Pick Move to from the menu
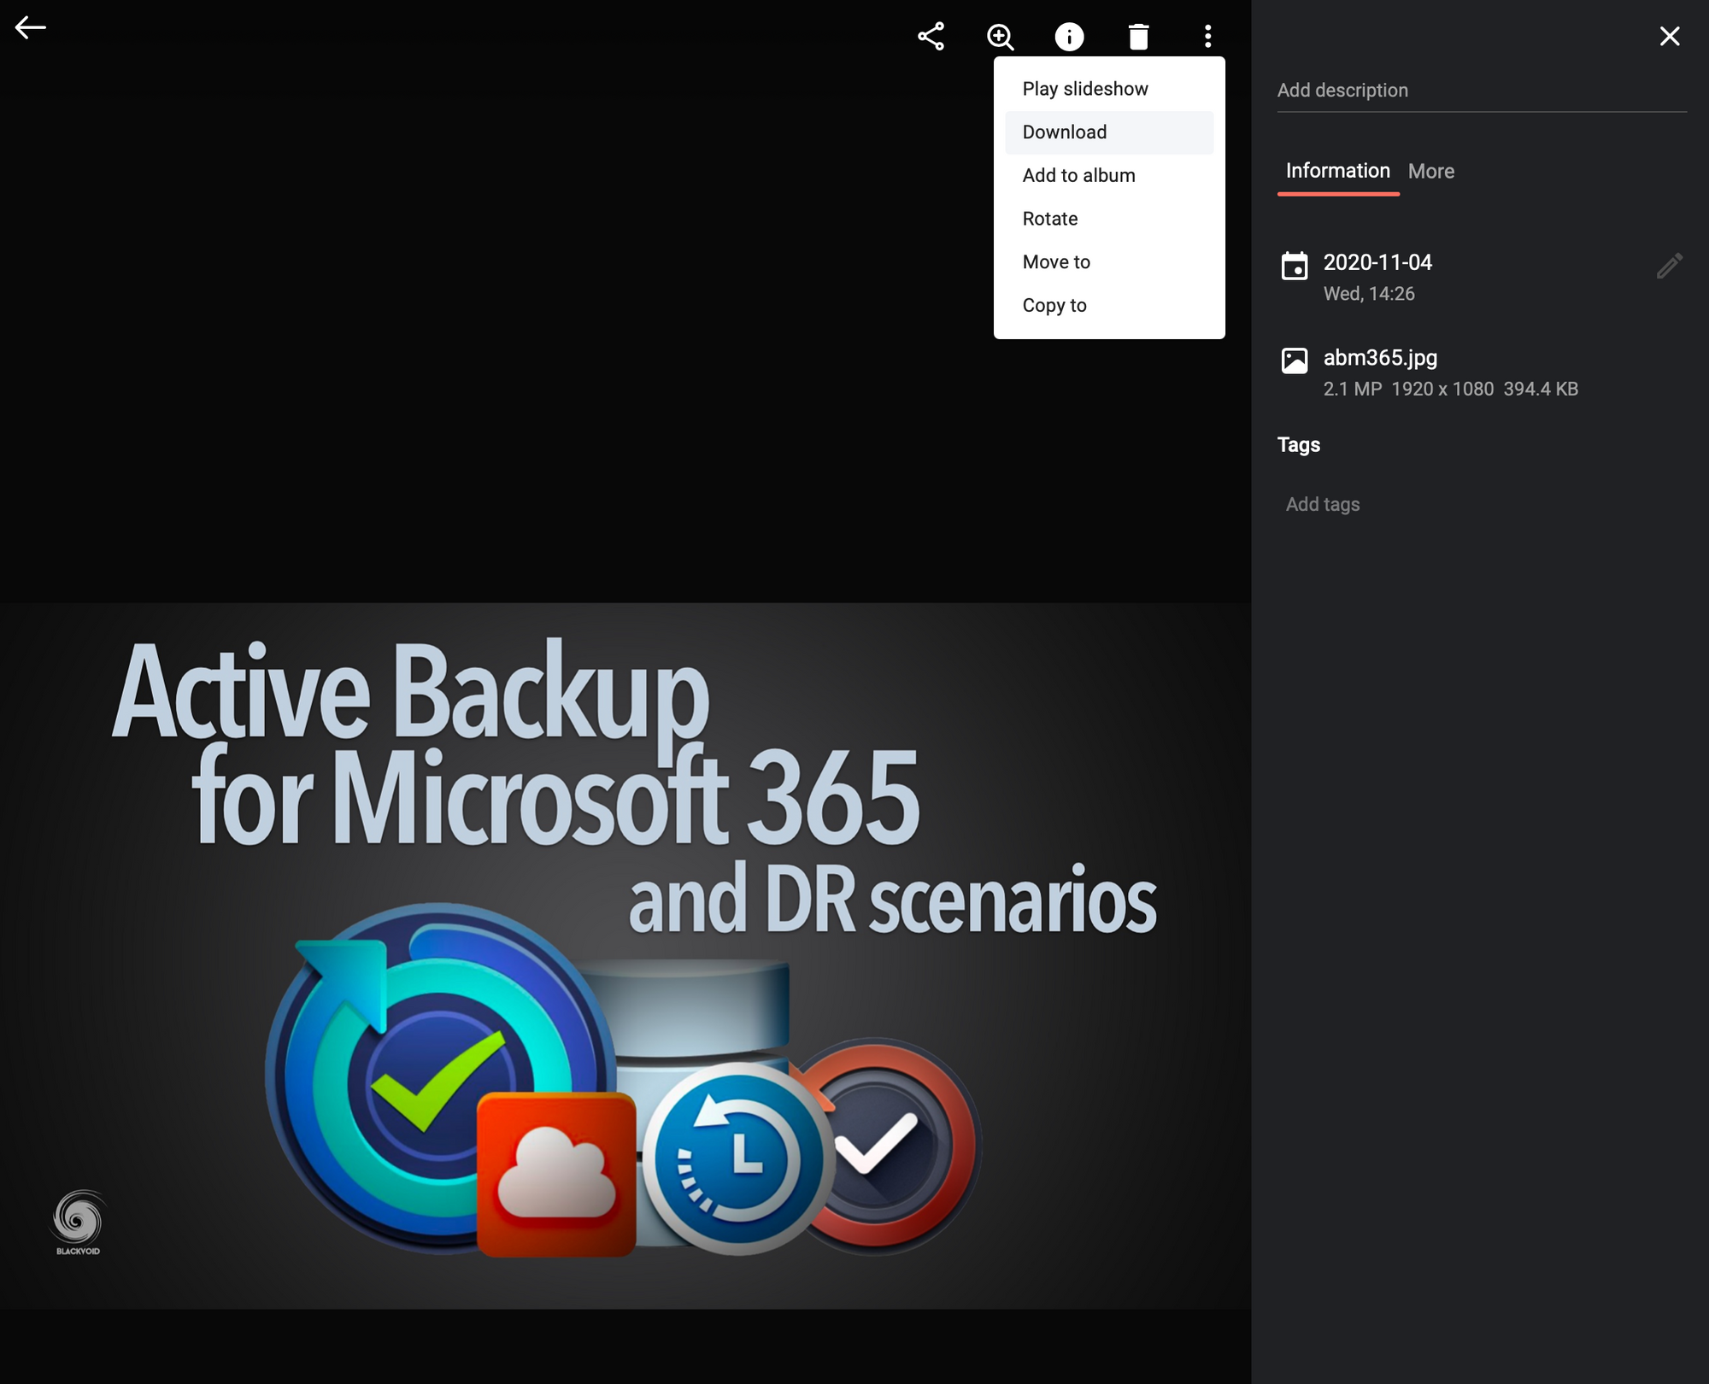 pos(1109,262)
